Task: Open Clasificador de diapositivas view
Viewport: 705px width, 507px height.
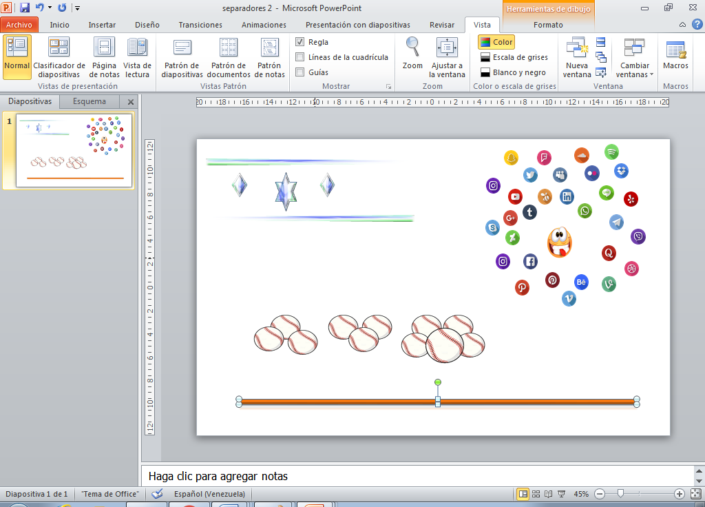Action: pyautogui.click(x=59, y=57)
